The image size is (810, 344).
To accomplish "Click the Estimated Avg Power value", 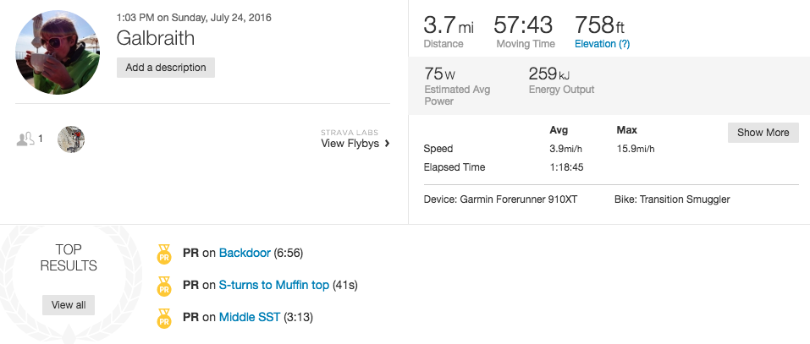I will click(441, 74).
